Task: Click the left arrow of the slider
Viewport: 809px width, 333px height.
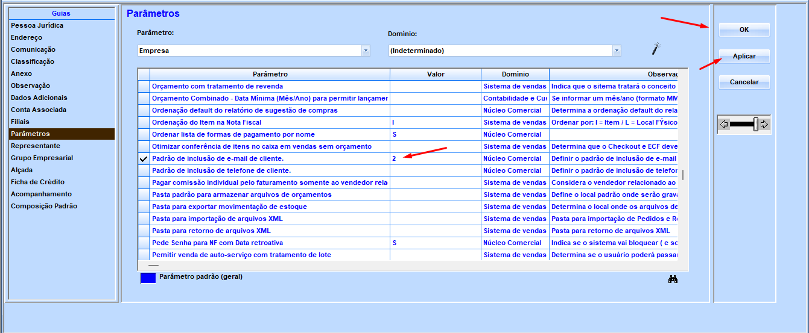Action: pyautogui.click(x=724, y=125)
